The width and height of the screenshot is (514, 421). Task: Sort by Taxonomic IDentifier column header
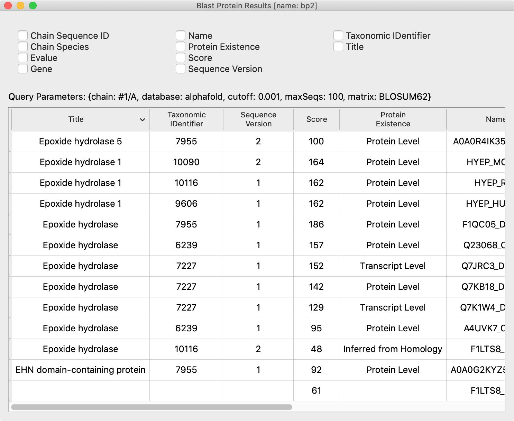pos(186,119)
